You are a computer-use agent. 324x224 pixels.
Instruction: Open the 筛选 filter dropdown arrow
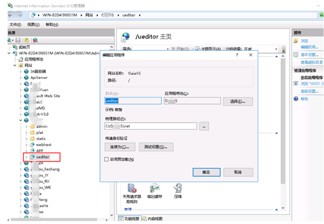(168, 49)
